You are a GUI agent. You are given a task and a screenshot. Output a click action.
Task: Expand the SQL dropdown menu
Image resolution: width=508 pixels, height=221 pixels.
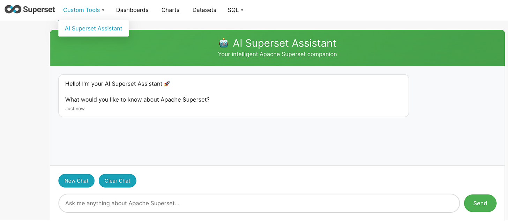pyautogui.click(x=236, y=10)
